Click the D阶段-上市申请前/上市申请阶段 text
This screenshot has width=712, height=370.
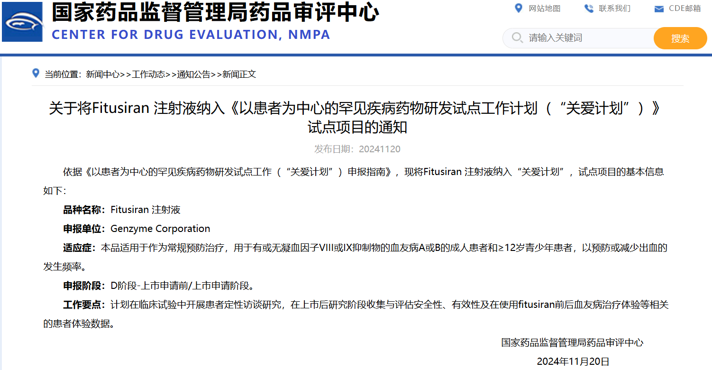pyautogui.click(x=183, y=286)
